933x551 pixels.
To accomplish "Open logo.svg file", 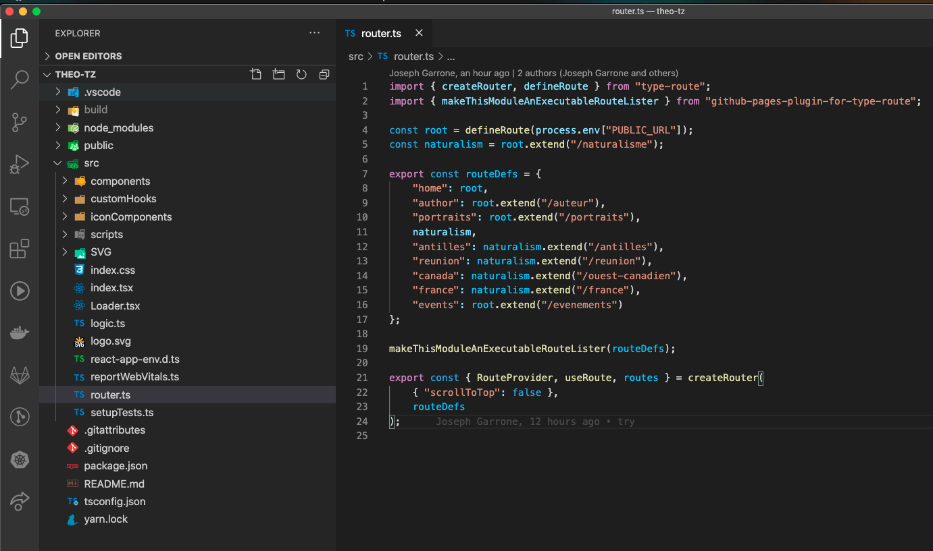I will pyautogui.click(x=187, y=341).
